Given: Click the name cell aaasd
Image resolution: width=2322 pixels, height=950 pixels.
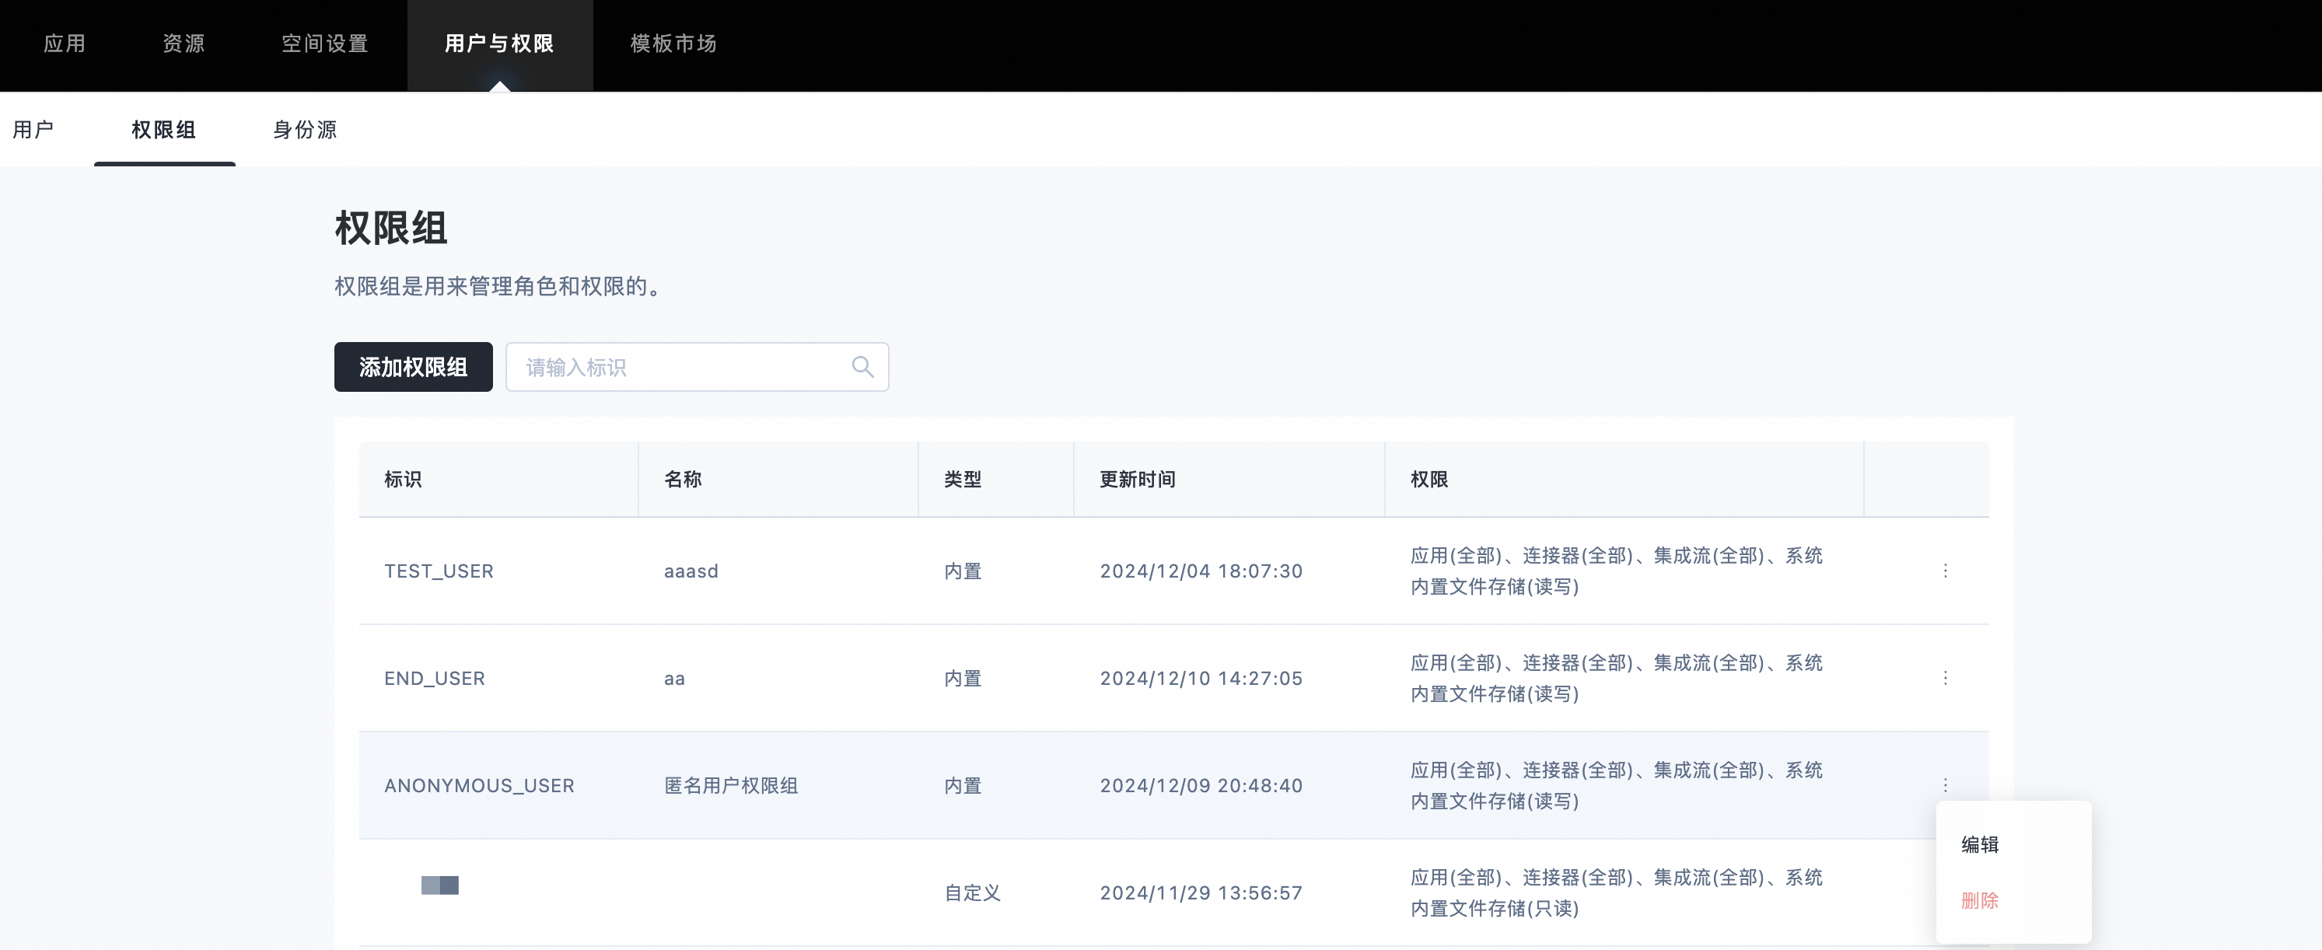Looking at the screenshot, I should (x=691, y=571).
